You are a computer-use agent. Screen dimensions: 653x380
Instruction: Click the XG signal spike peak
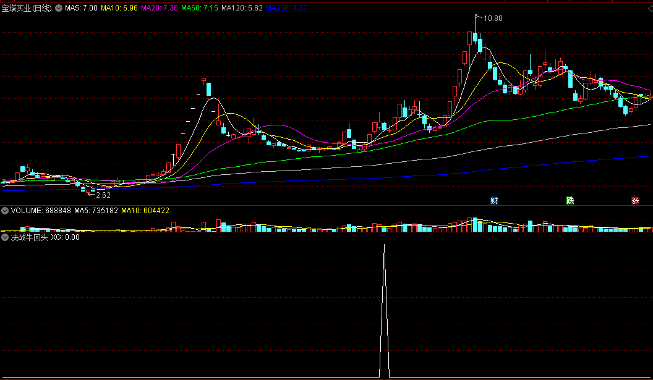[384, 245]
